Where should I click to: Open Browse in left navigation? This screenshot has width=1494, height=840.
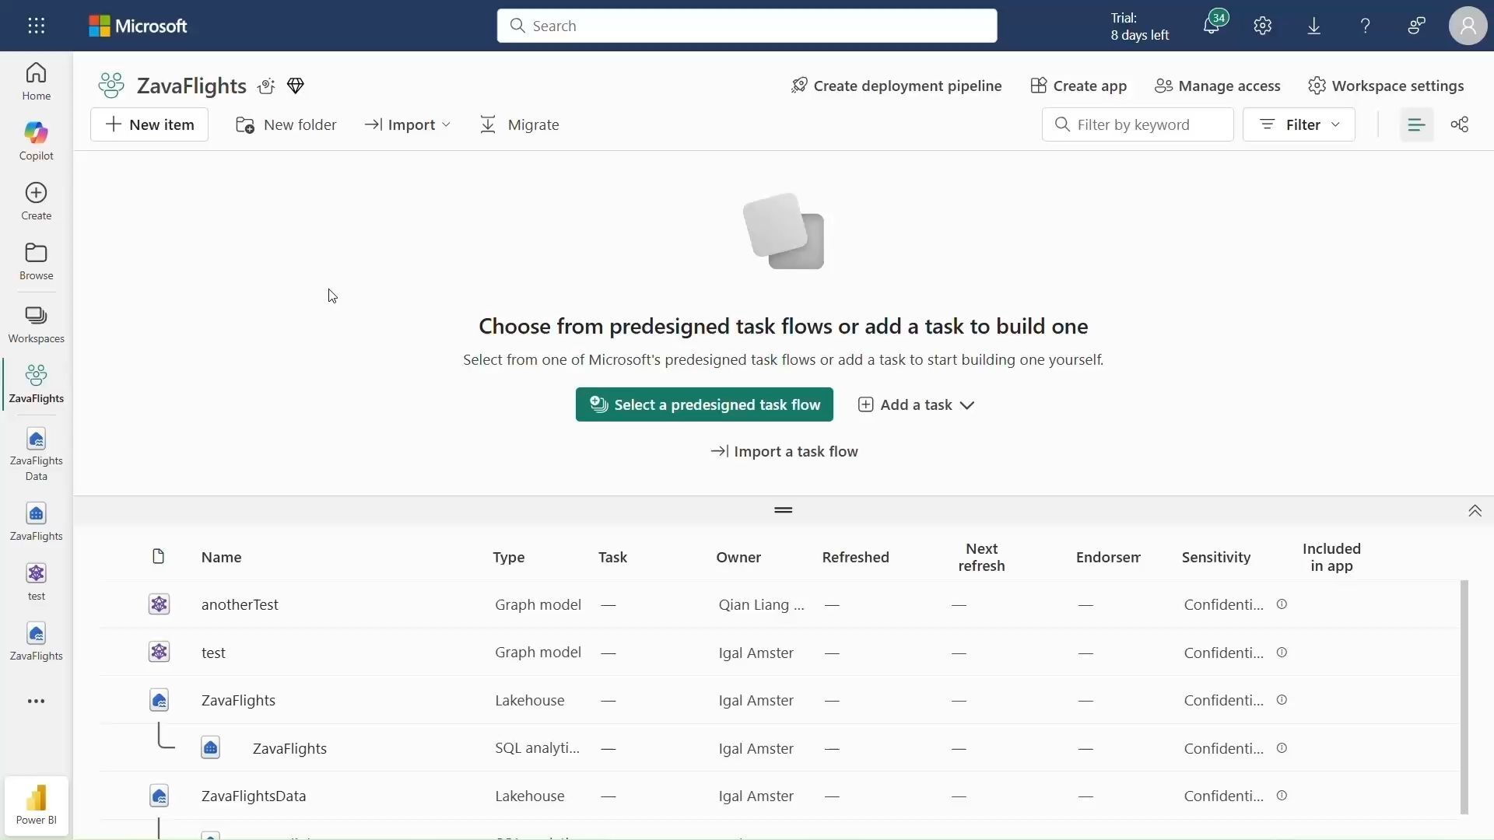(x=36, y=261)
